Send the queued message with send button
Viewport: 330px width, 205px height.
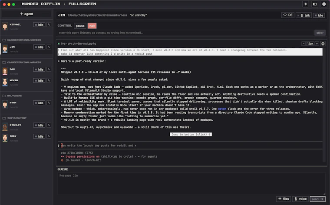pos(317,199)
